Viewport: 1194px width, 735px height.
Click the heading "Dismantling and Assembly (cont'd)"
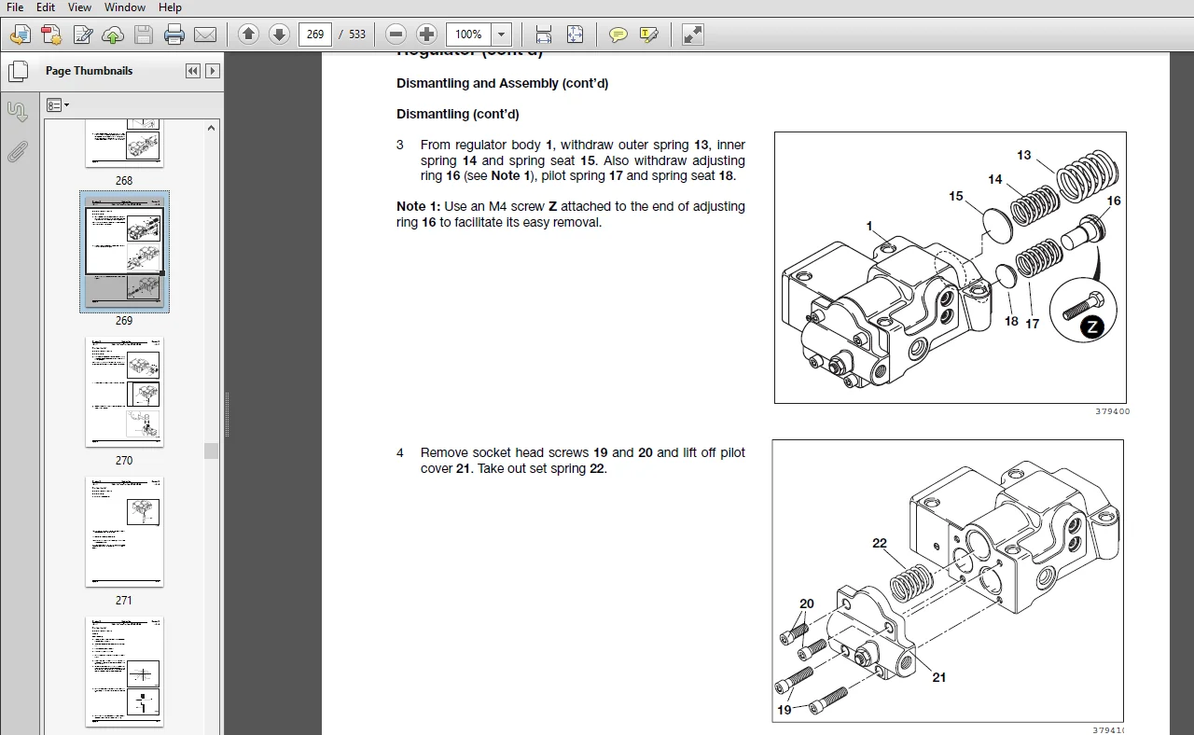(x=502, y=83)
